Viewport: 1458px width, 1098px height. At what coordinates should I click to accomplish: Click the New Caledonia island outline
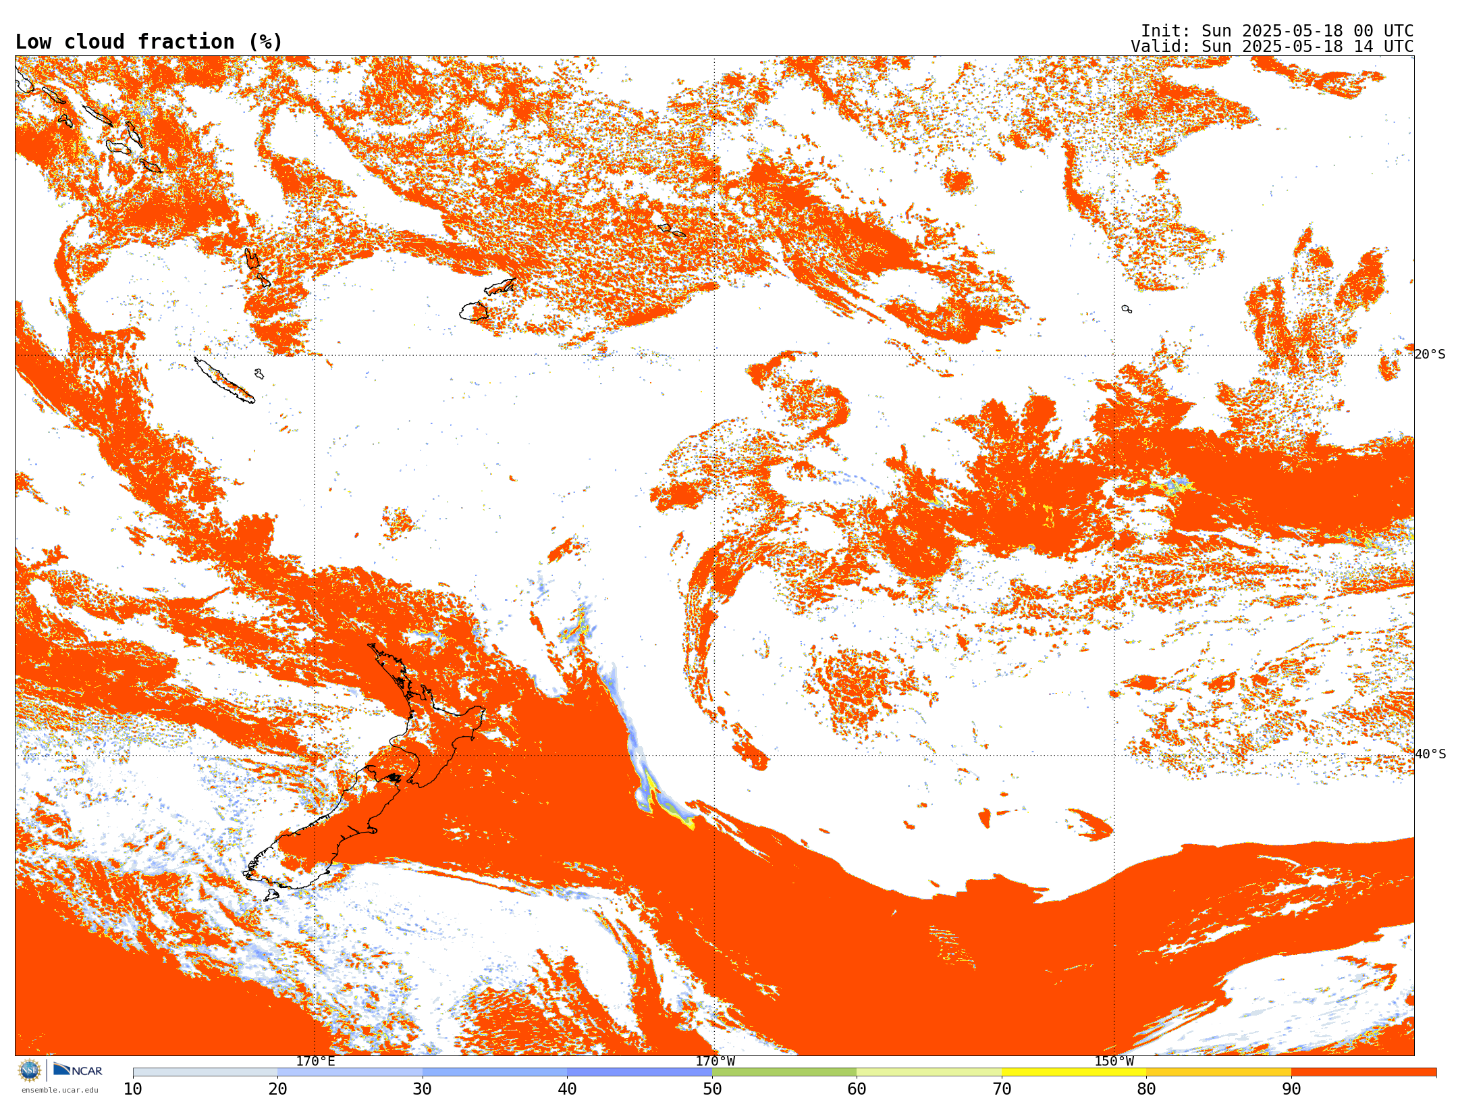tap(225, 380)
